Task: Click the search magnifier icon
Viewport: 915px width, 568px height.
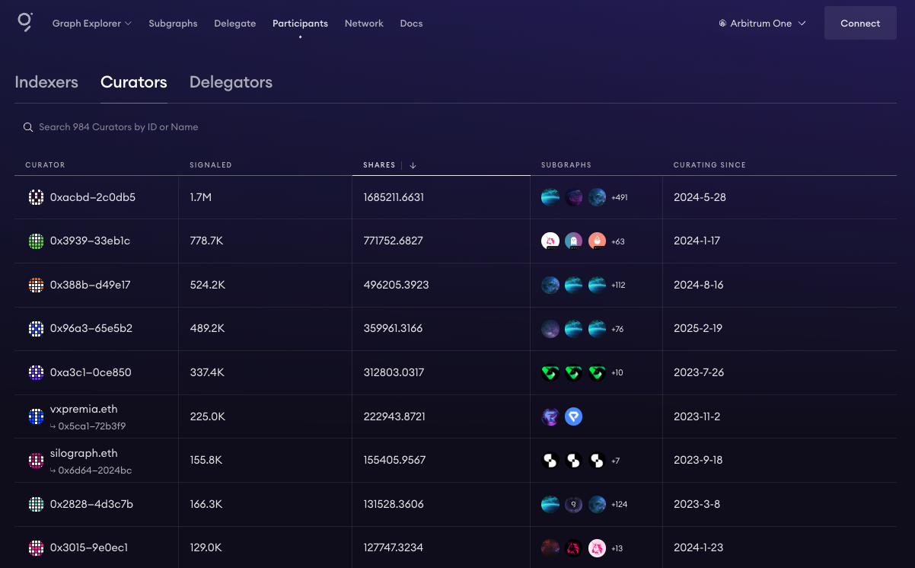Action: click(x=28, y=127)
